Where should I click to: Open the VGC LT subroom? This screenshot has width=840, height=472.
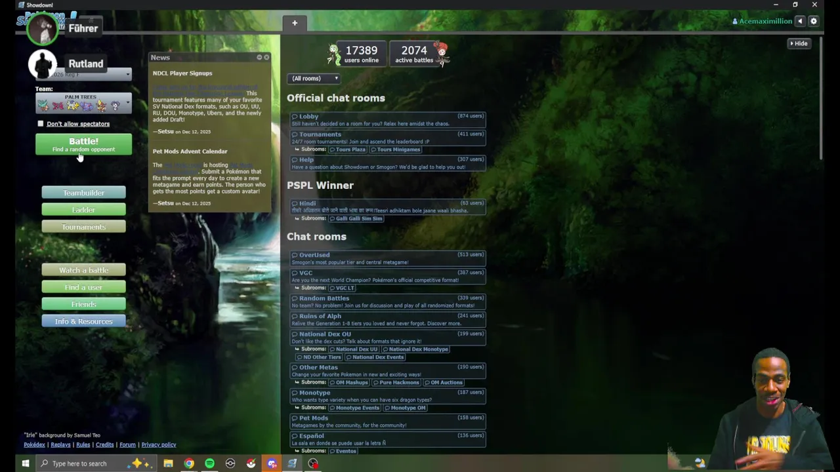tap(342, 288)
